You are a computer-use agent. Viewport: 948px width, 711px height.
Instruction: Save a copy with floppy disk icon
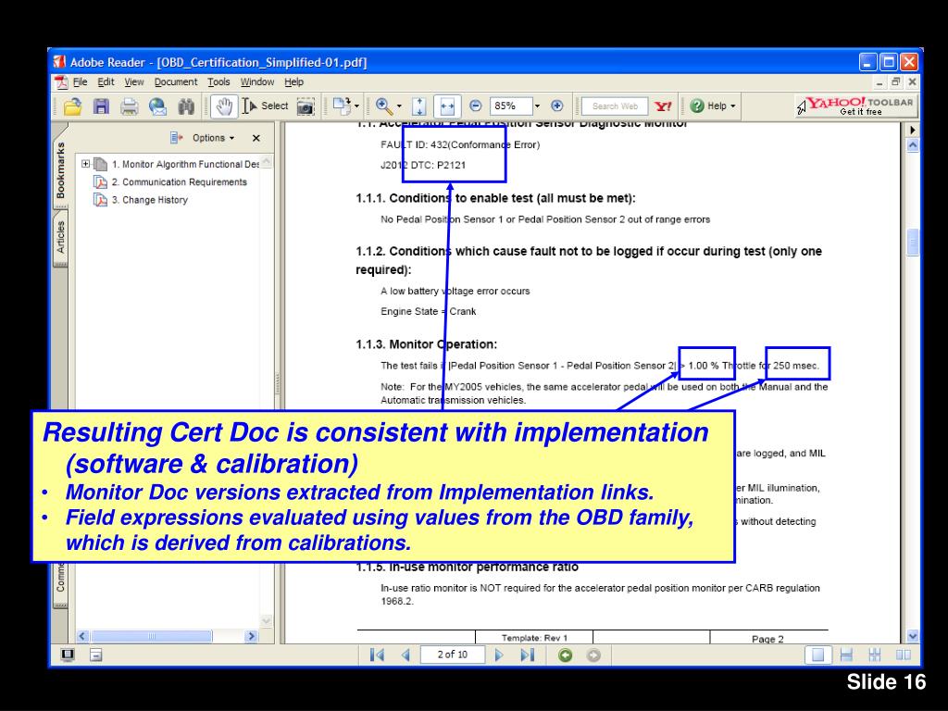[101, 106]
